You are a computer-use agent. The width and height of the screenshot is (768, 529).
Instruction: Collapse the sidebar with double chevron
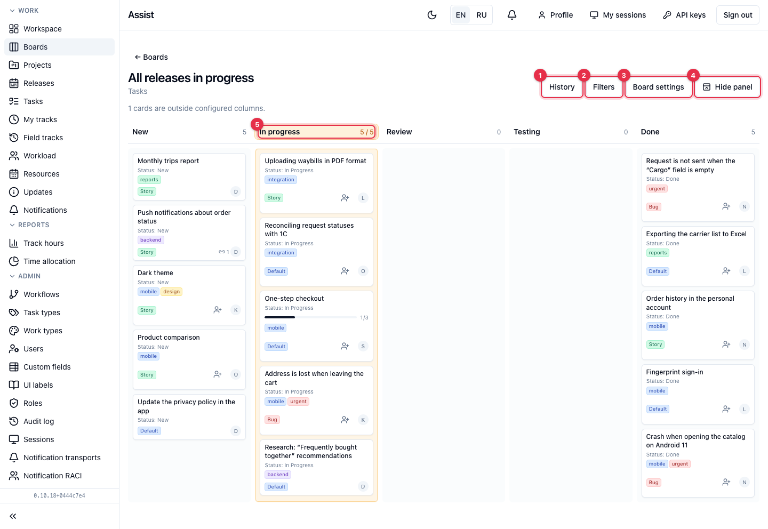tap(13, 516)
